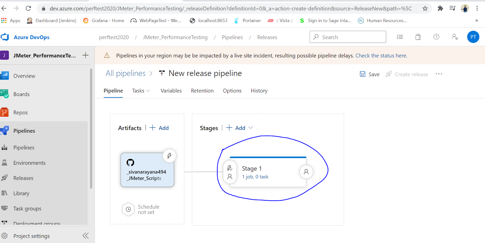Switch to the Retention tab
485x243 pixels.
click(x=202, y=91)
